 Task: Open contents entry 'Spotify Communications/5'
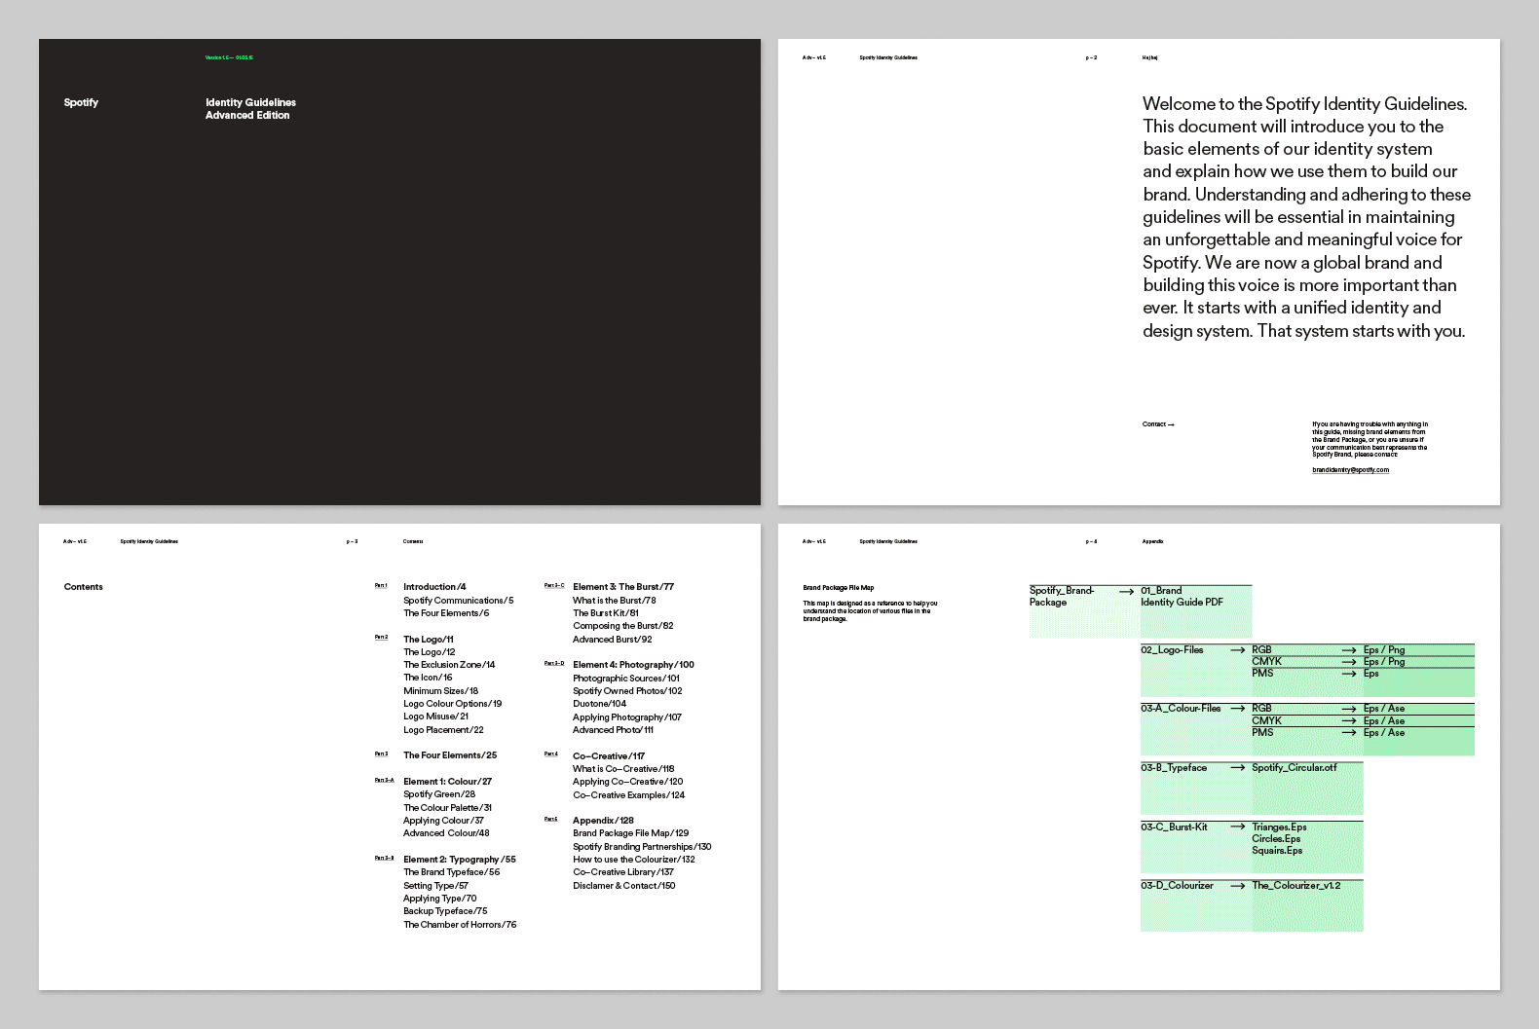point(459,601)
